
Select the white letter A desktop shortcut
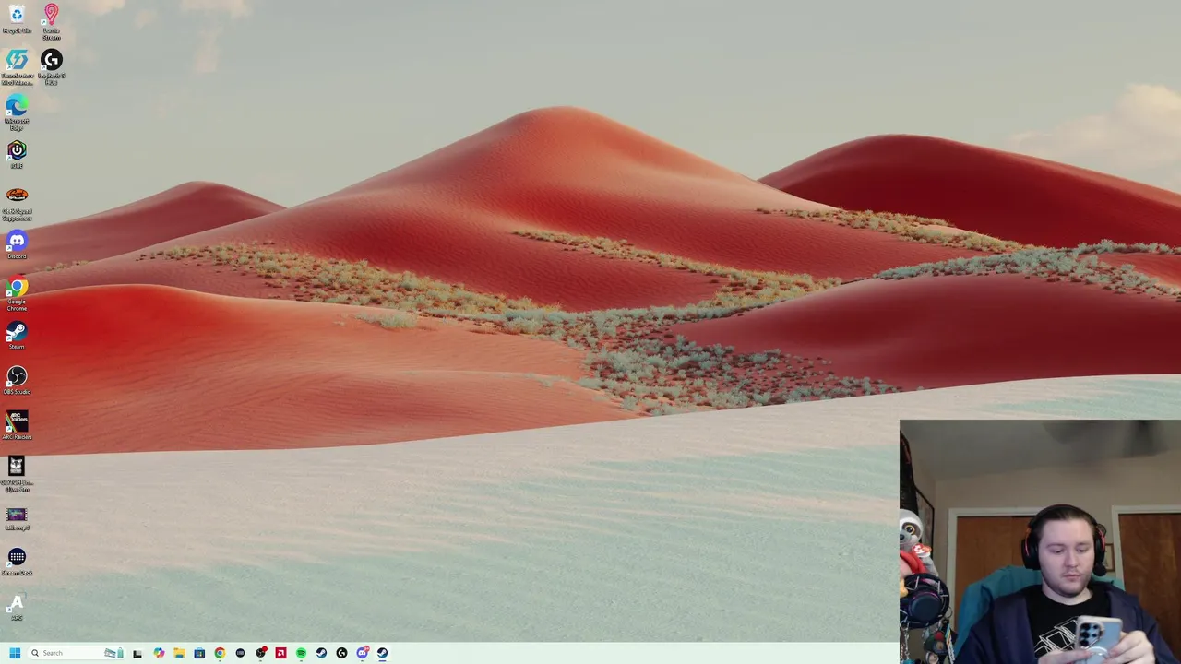pos(17,607)
